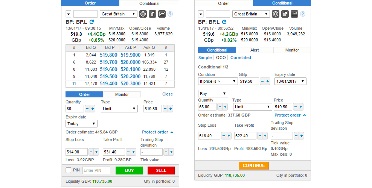This screenshot has height=188, width=372.
Task: Increase condition price 519.50 GBp with plus
Action: point(268,81)
